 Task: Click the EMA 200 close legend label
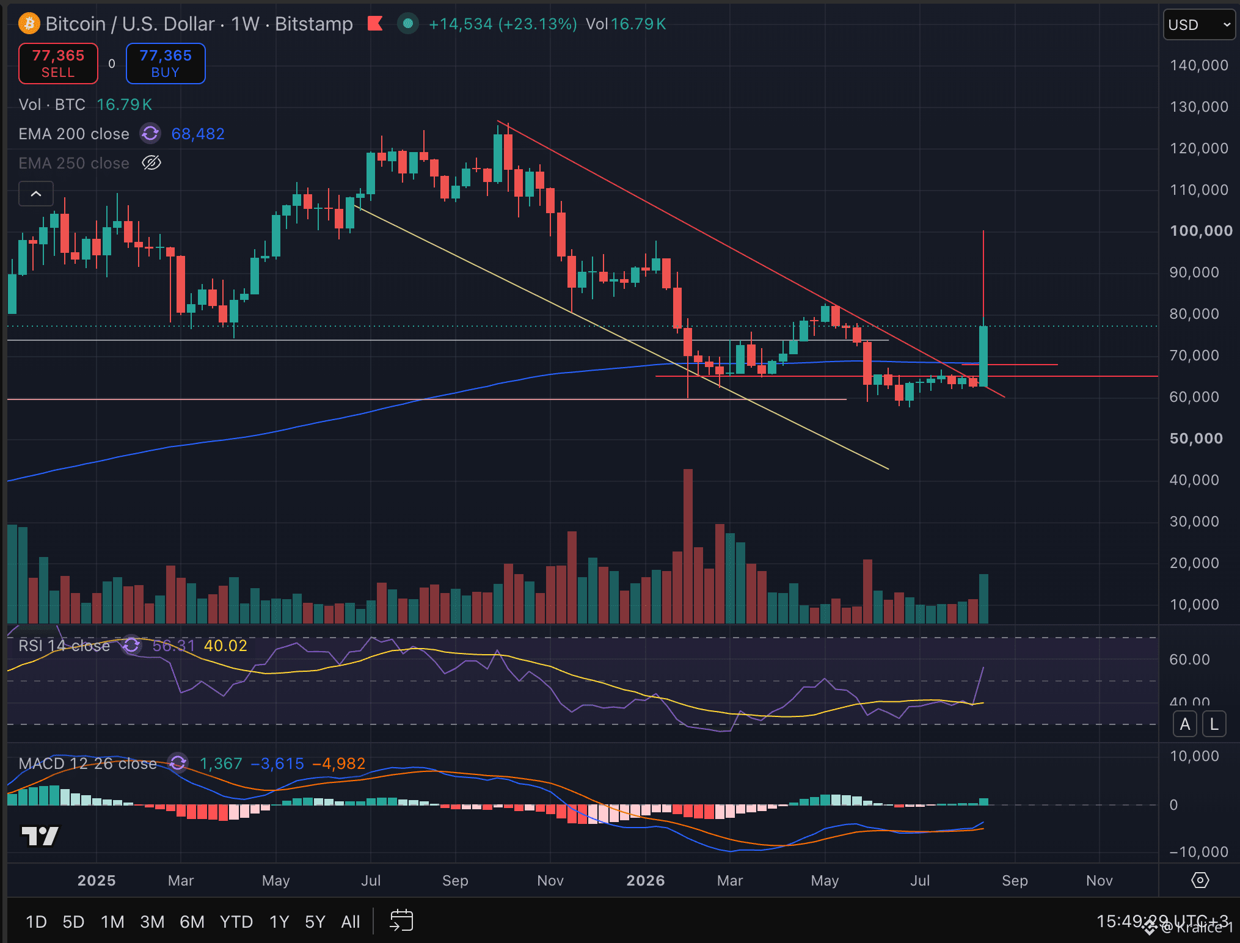pyautogui.click(x=74, y=134)
